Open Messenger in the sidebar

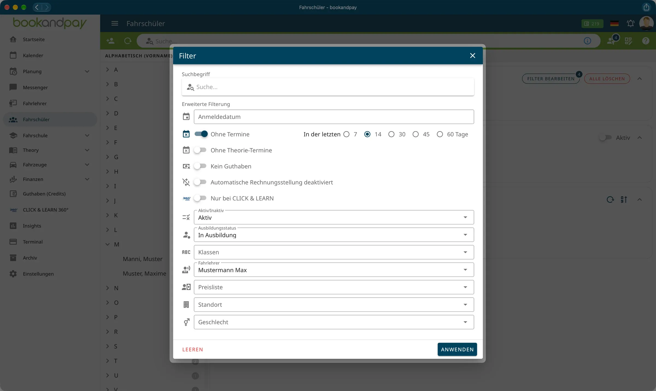point(50,87)
